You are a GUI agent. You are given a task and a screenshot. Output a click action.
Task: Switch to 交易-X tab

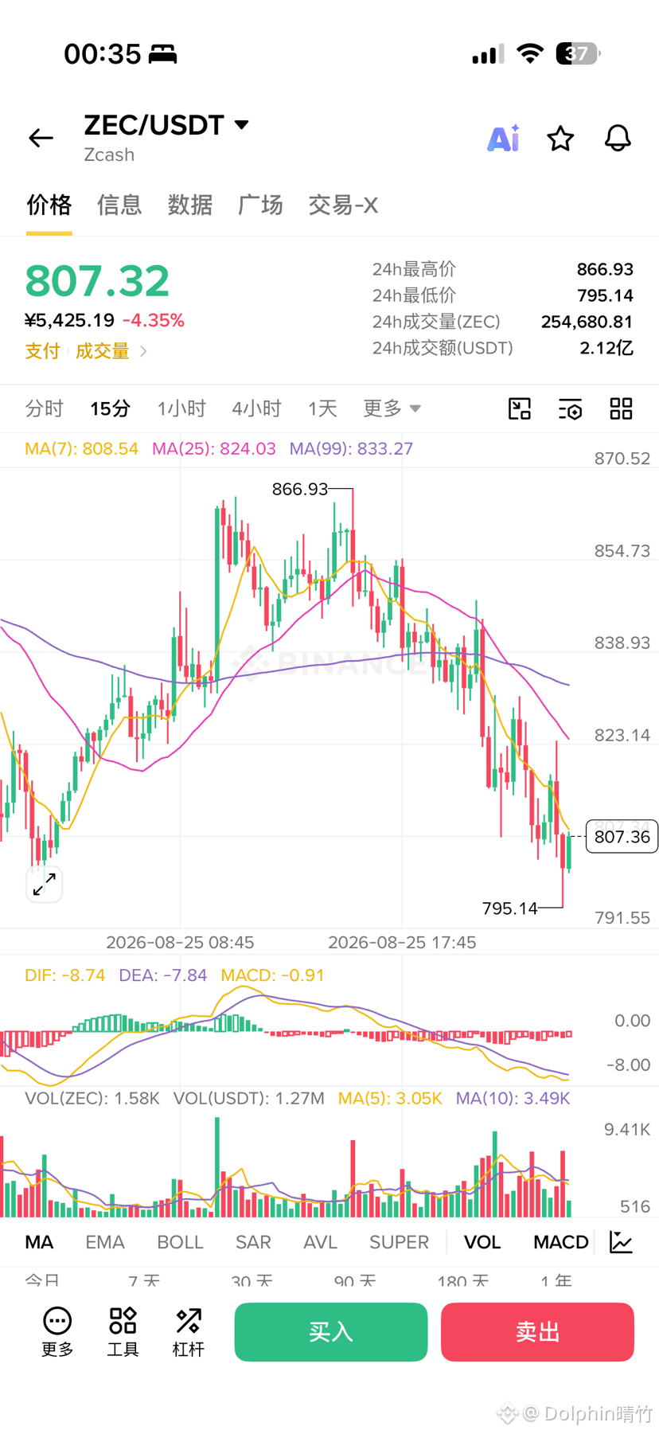click(343, 205)
